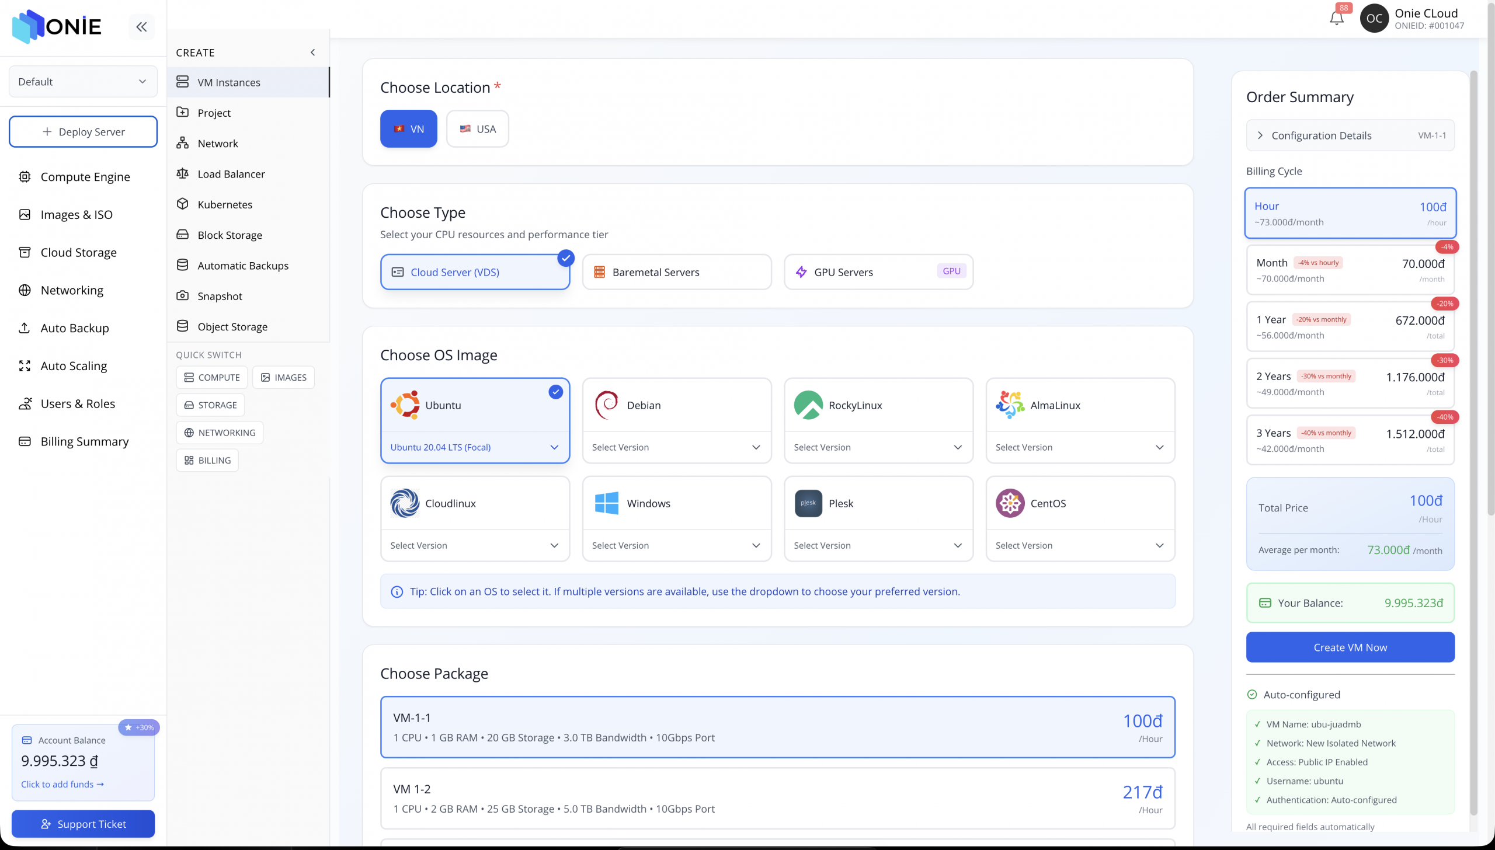Viewport: 1495px width, 850px height.
Task: Expand Configuration Details section
Action: pos(1350,135)
